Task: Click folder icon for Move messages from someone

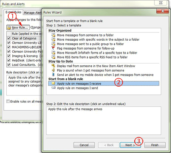Action: click(x=53, y=35)
